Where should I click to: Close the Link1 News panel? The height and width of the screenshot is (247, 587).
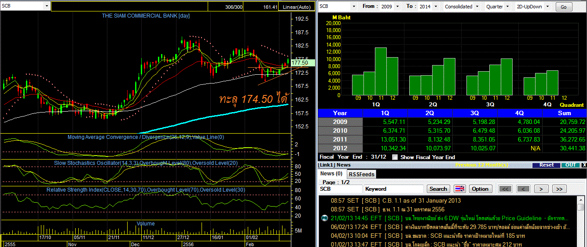point(584,165)
